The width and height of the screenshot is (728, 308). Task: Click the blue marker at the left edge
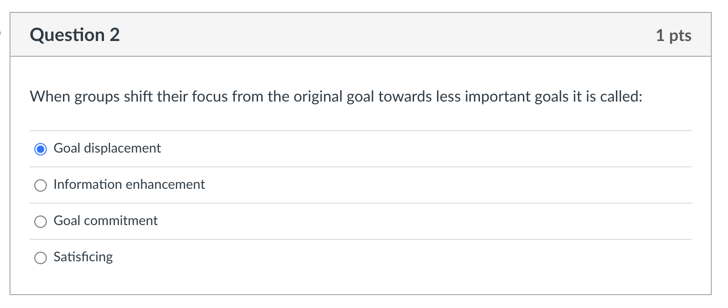click(x=1, y=33)
